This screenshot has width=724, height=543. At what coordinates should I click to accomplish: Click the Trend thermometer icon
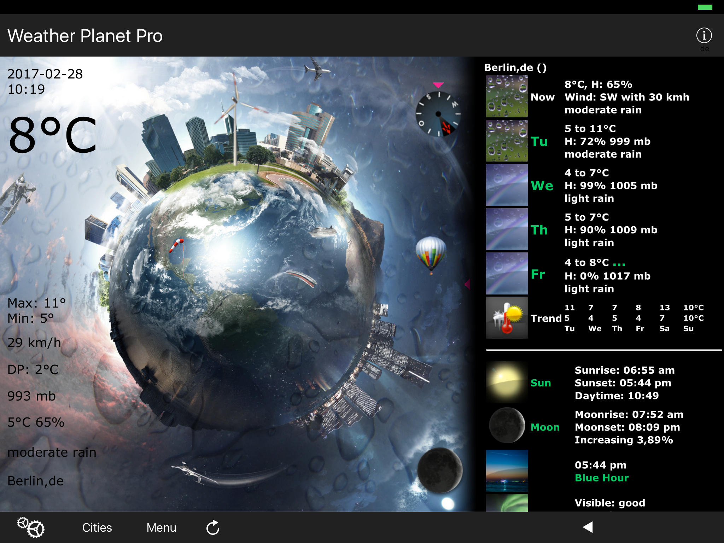[x=507, y=318]
